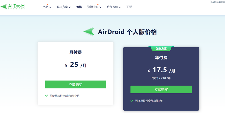
Task: Click the 月付费 heading
Action: pyautogui.click(x=76, y=52)
